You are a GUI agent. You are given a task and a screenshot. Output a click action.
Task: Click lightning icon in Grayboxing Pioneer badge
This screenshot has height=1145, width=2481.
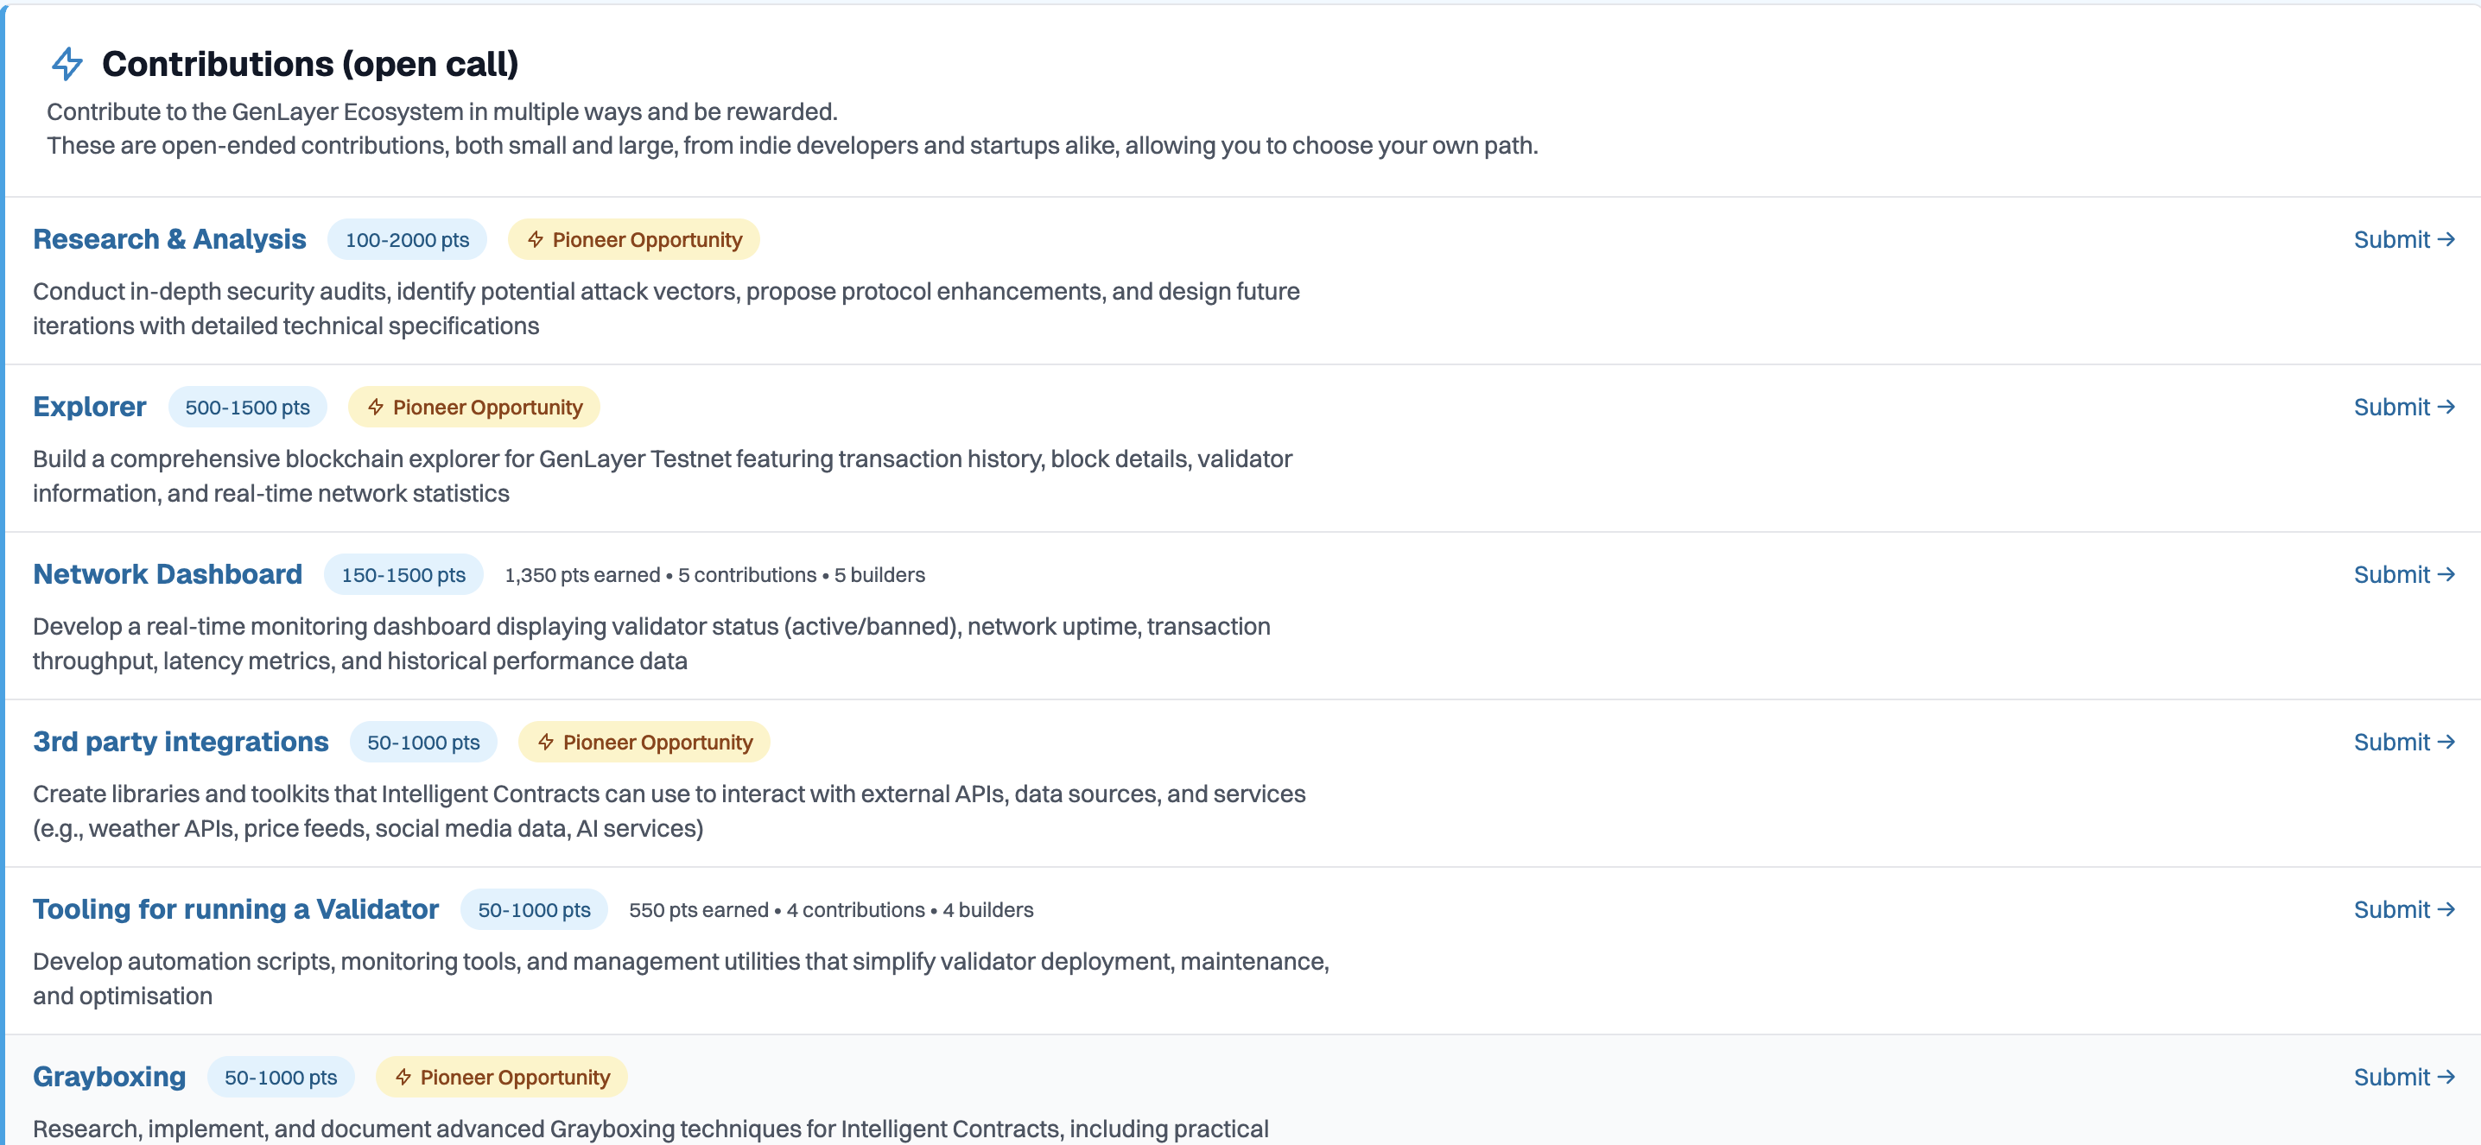403,1078
